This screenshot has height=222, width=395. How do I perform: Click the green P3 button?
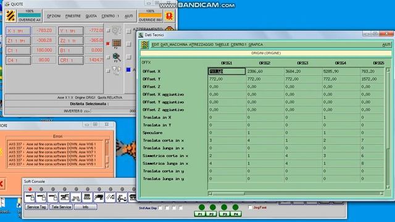coord(225,214)
